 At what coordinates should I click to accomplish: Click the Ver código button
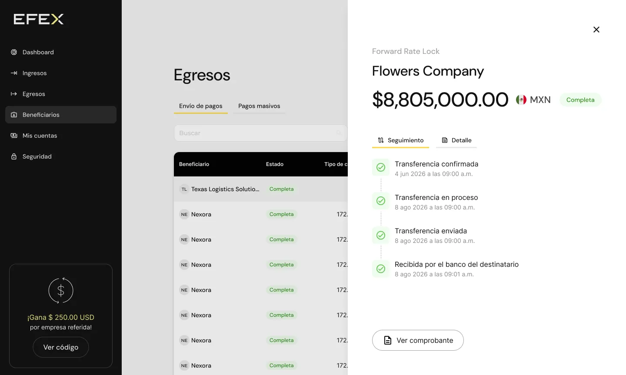(x=61, y=347)
